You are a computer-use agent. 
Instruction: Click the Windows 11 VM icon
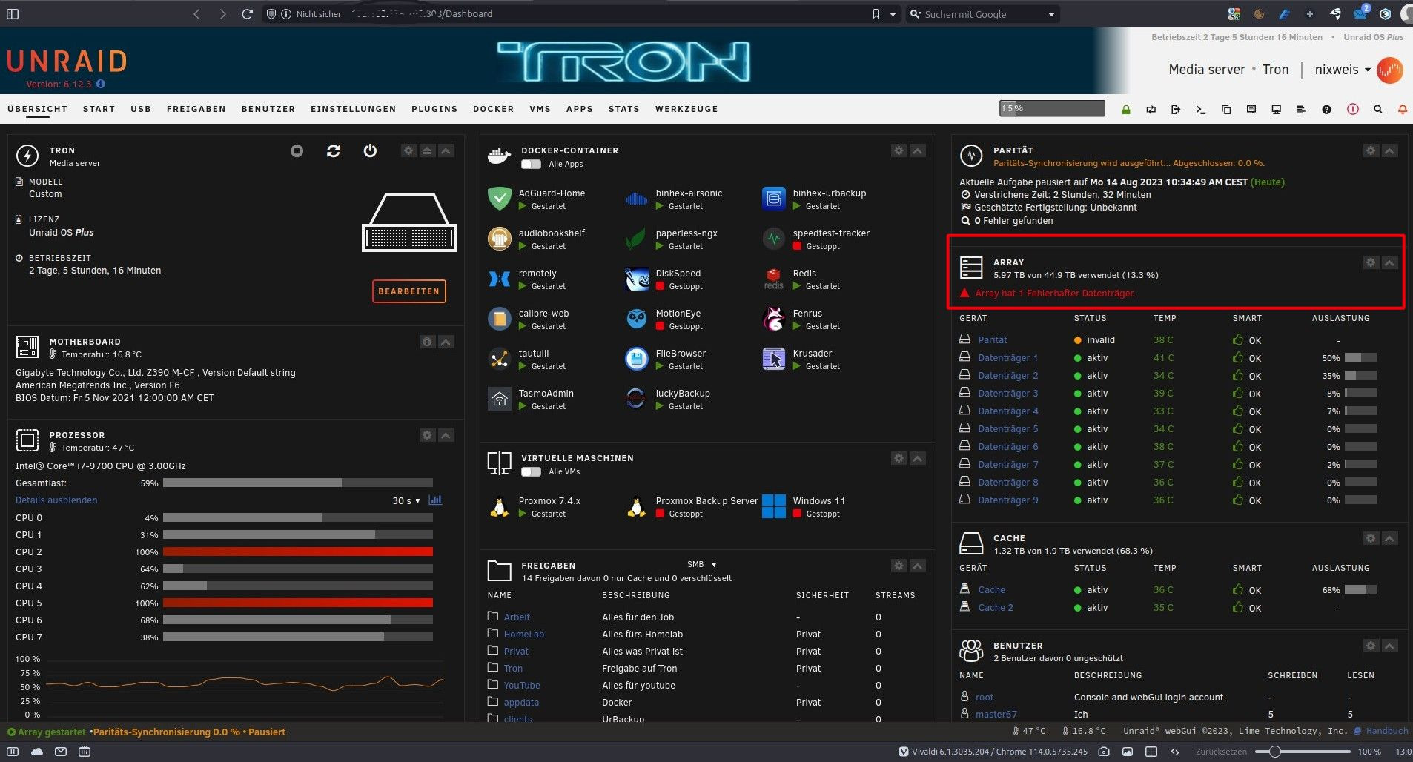pyautogui.click(x=774, y=506)
